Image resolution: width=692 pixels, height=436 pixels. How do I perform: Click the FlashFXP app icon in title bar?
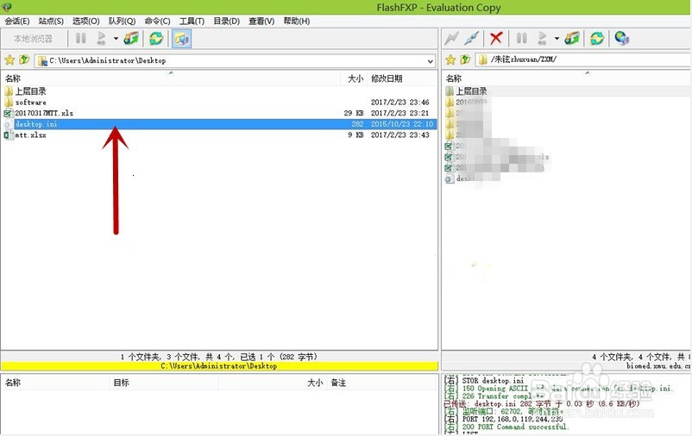click(x=7, y=7)
